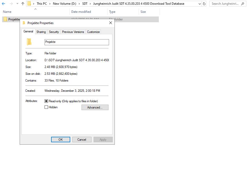Open the address bar history dropdown
The height and width of the screenshot is (193, 249).
(200, 3)
